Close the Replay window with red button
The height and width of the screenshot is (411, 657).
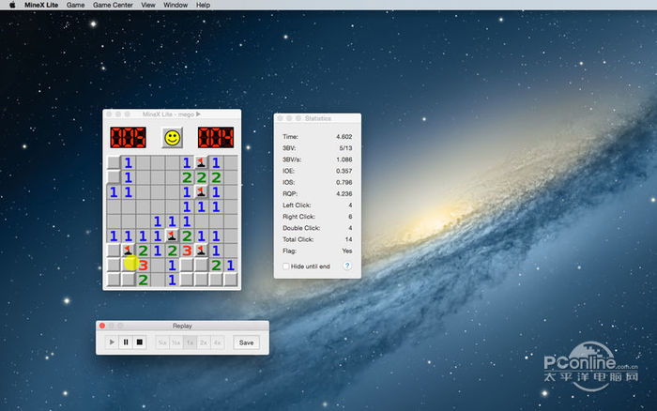[x=102, y=326]
